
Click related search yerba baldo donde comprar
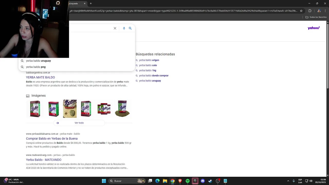click(x=153, y=76)
